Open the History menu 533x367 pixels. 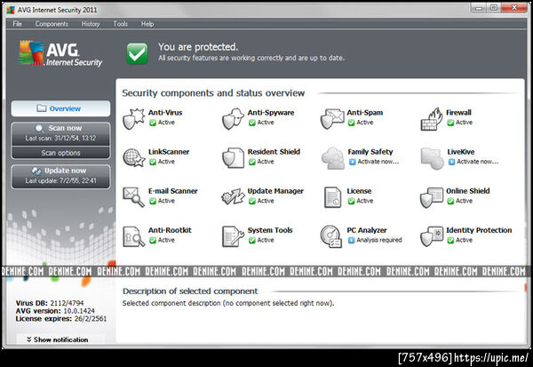(x=91, y=24)
